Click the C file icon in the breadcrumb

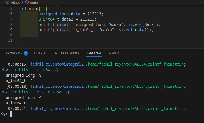(x=7, y=2)
